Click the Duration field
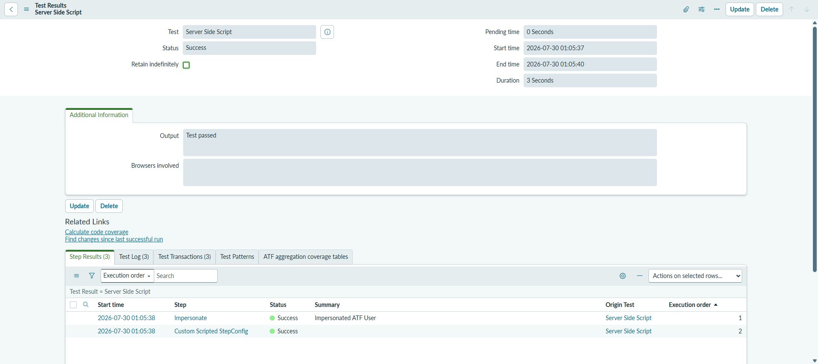Screen dimensions: 818x364 click(590, 80)
